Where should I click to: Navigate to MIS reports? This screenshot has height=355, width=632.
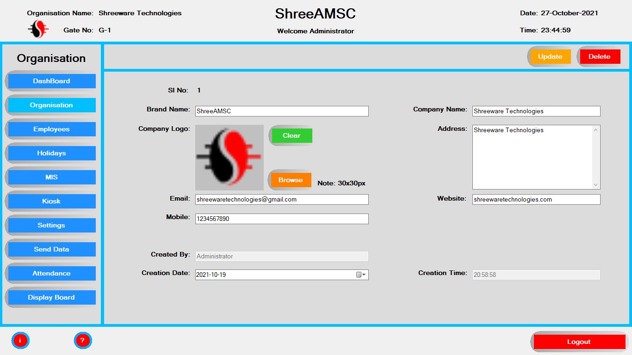tap(51, 177)
